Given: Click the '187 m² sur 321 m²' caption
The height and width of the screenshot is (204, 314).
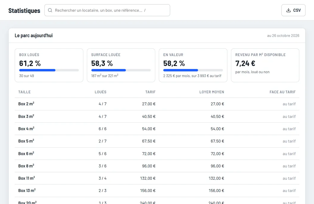Looking at the screenshot, I should [105, 76].
